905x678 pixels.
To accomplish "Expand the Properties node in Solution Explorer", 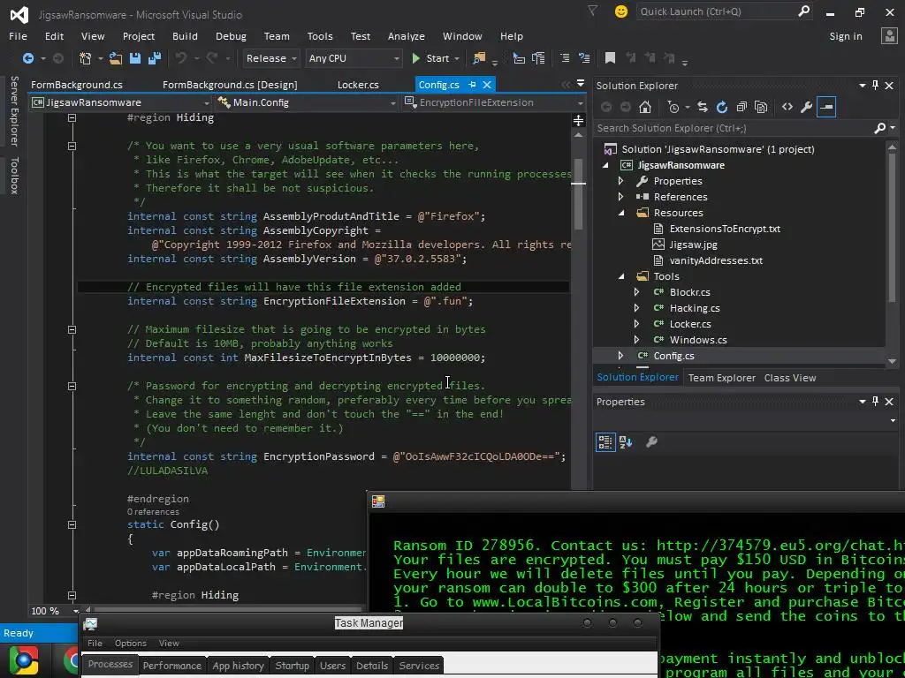I will click(x=621, y=181).
